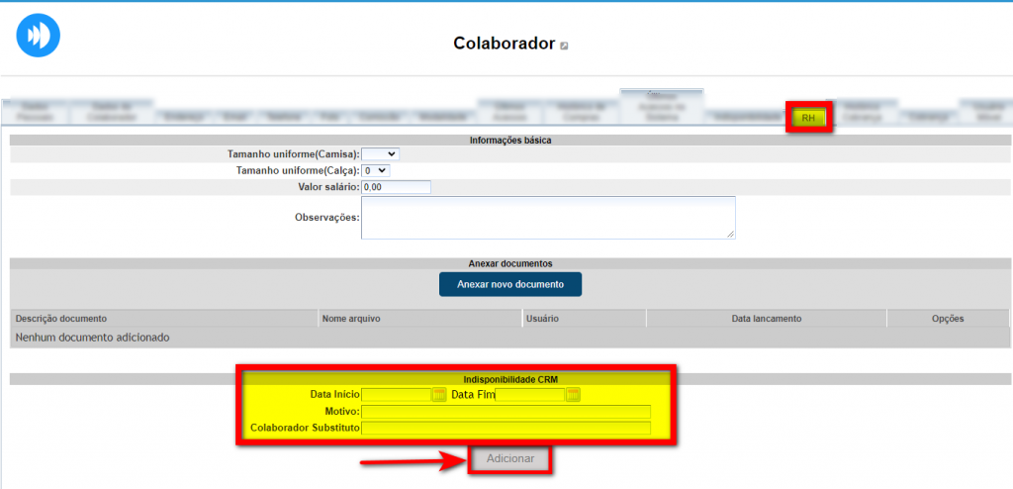This screenshot has width=1013, height=489.
Task: Open the Data Início calendar picker
Action: pos(439,395)
